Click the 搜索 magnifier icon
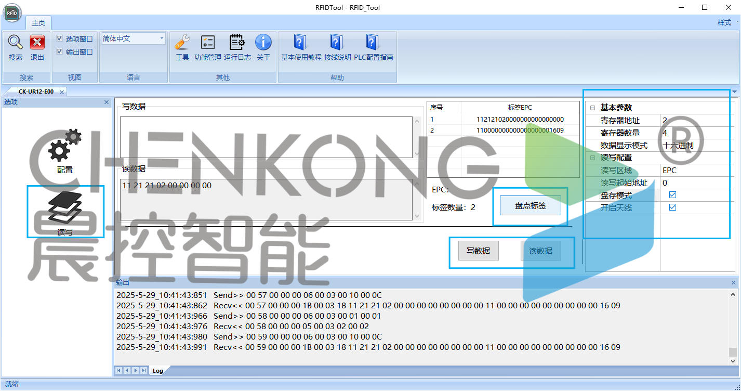 click(15, 43)
